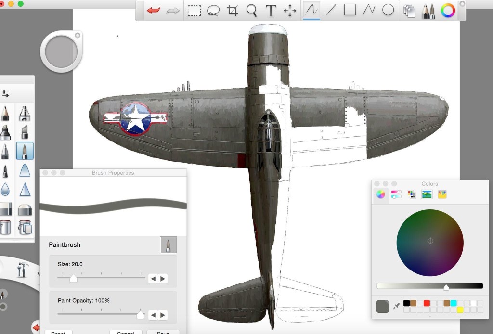Select the Zoom magnifier tool
The image size is (493, 334).
coord(251,10)
